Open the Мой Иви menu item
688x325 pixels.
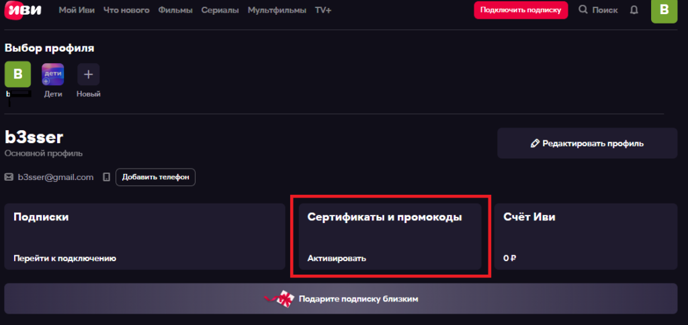77,10
